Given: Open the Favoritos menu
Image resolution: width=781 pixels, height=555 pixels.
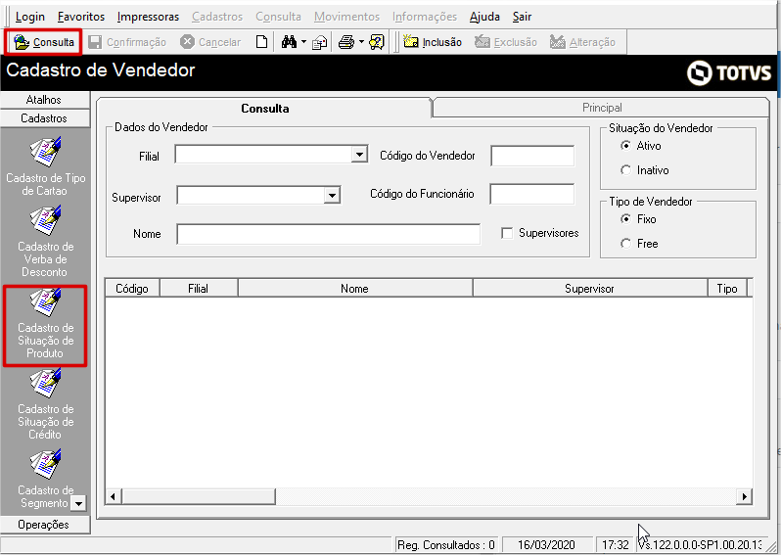Looking at the screenshot, I should (81, 17).
